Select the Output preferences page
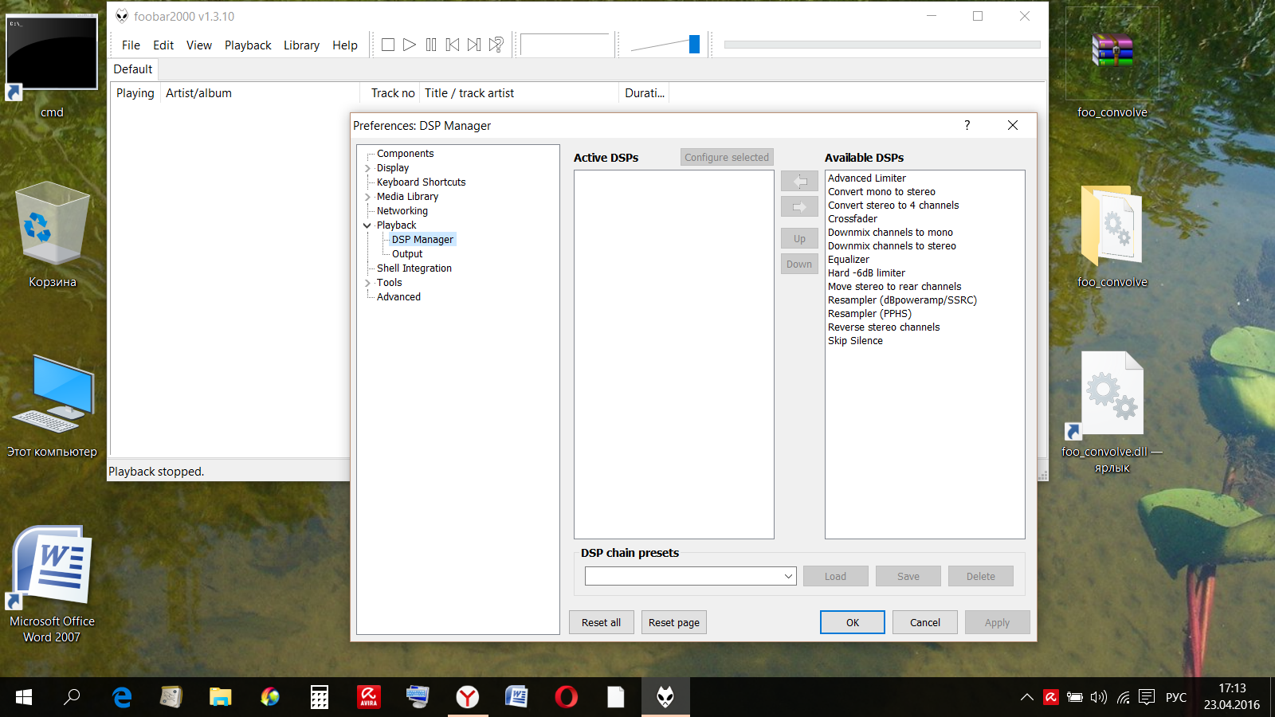 coord(407,254)
